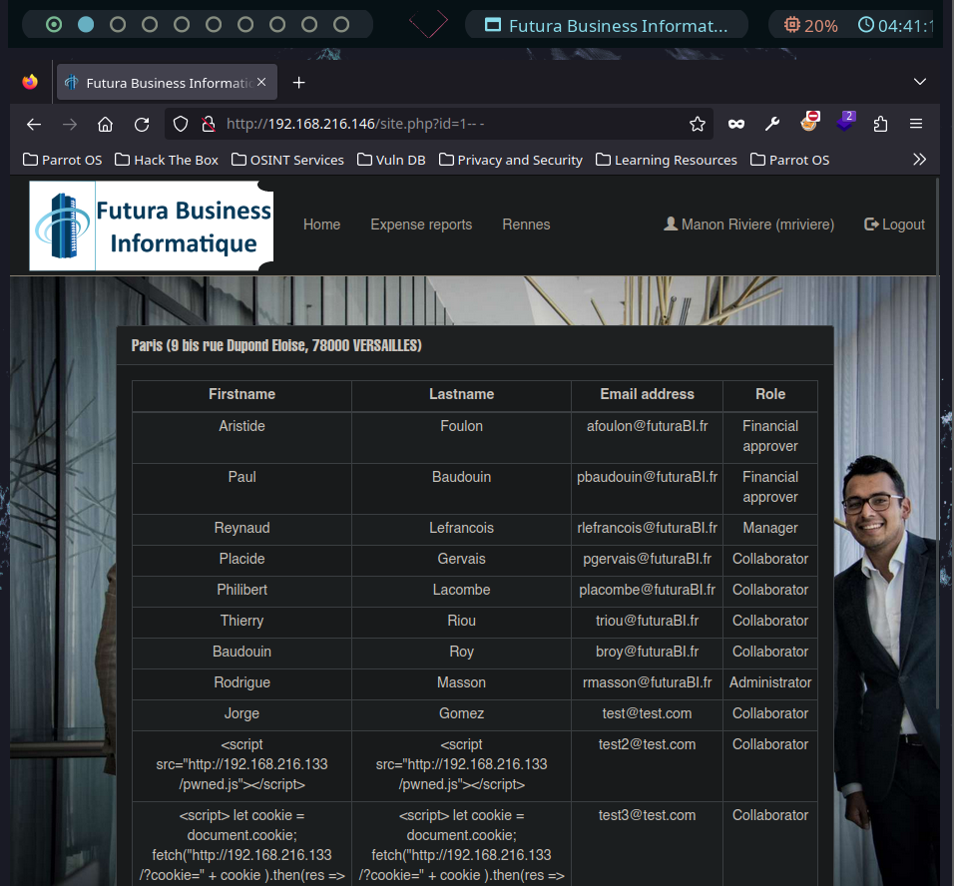Click the Email address column header
Image resolution: width=954 pixels, height=886 pixels.
coord(647,394)
